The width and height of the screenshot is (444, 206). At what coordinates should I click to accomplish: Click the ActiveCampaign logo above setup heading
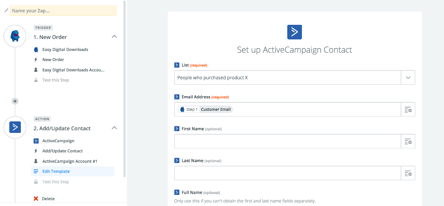[294, 32]
